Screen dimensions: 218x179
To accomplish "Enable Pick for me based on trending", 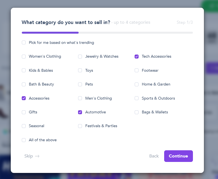I will click(24, 42).
